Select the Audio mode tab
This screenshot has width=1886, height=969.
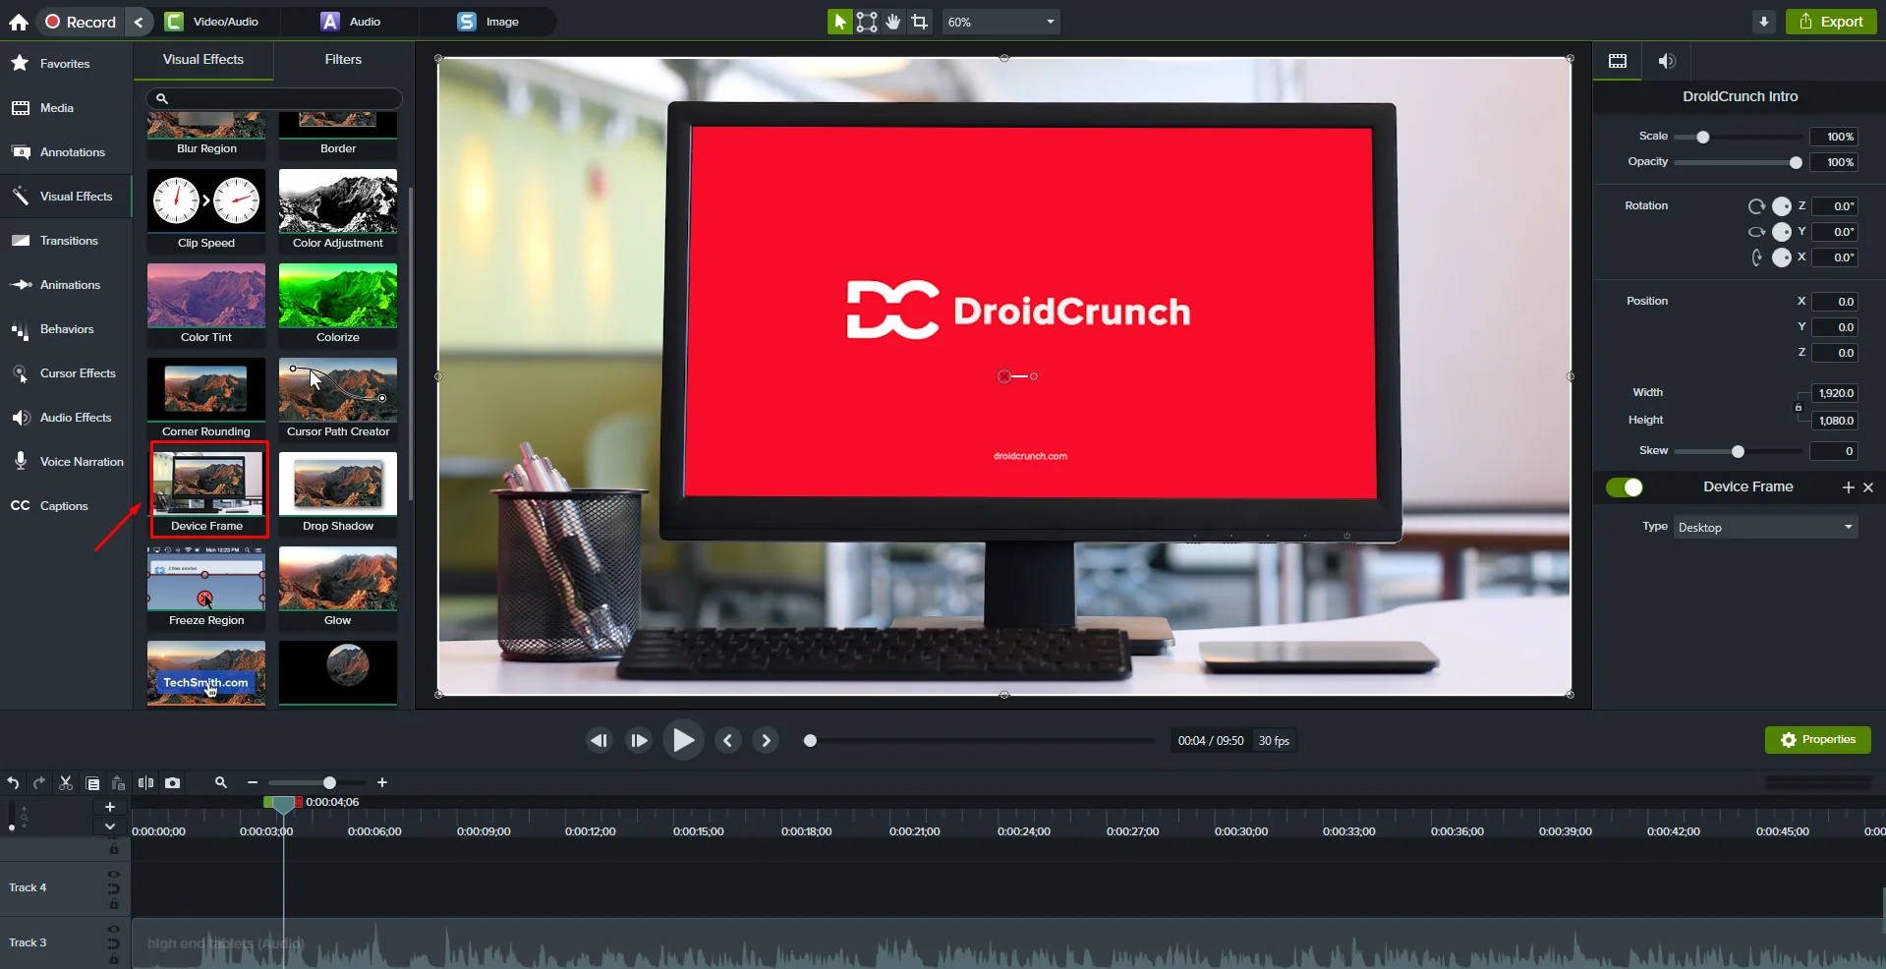click(352, 22)
